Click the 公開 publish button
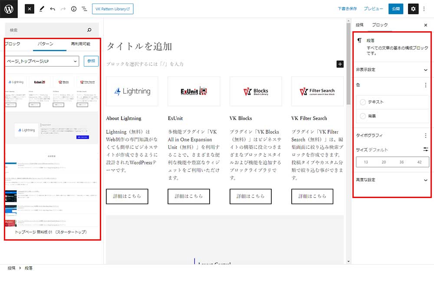Viewport: 434px width, 281px height. click(396, 9)
